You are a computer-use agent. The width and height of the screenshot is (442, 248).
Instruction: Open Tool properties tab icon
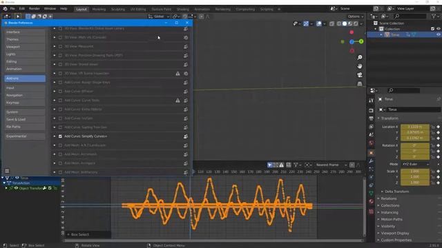(371, 100)
